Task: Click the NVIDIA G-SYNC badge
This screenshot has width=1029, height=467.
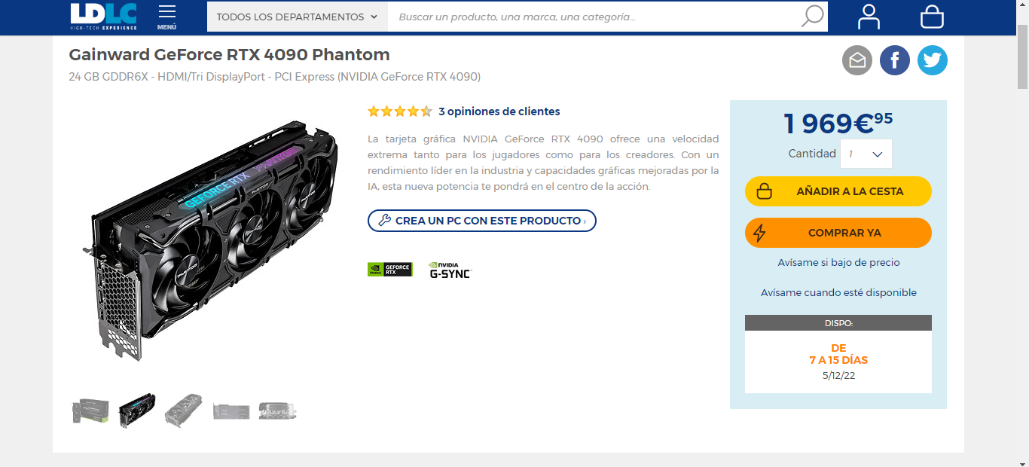Action: coord(450,270)
